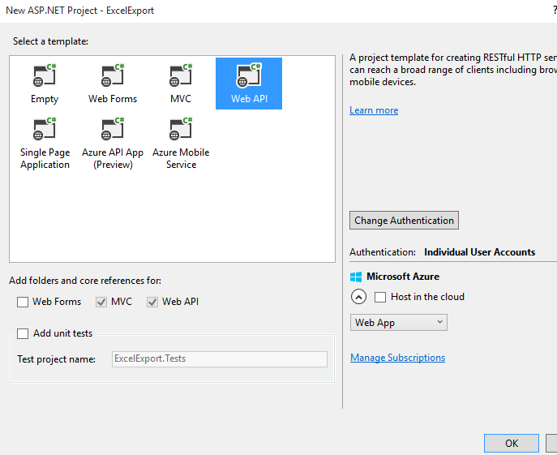Choose the Web Forms template icon
557x455 pixels.
pyautogui.click(x=113, y=76)
